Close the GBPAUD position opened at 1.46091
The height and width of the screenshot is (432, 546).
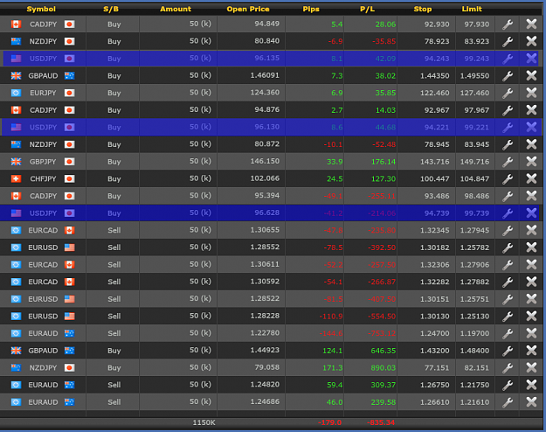531,76
